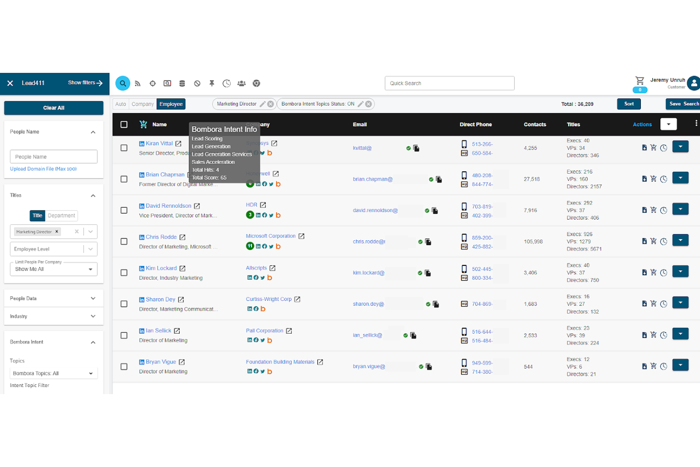Click Bombora b icon in HDR row
This screenshot has height=467, width=700.
click(278, 215)
